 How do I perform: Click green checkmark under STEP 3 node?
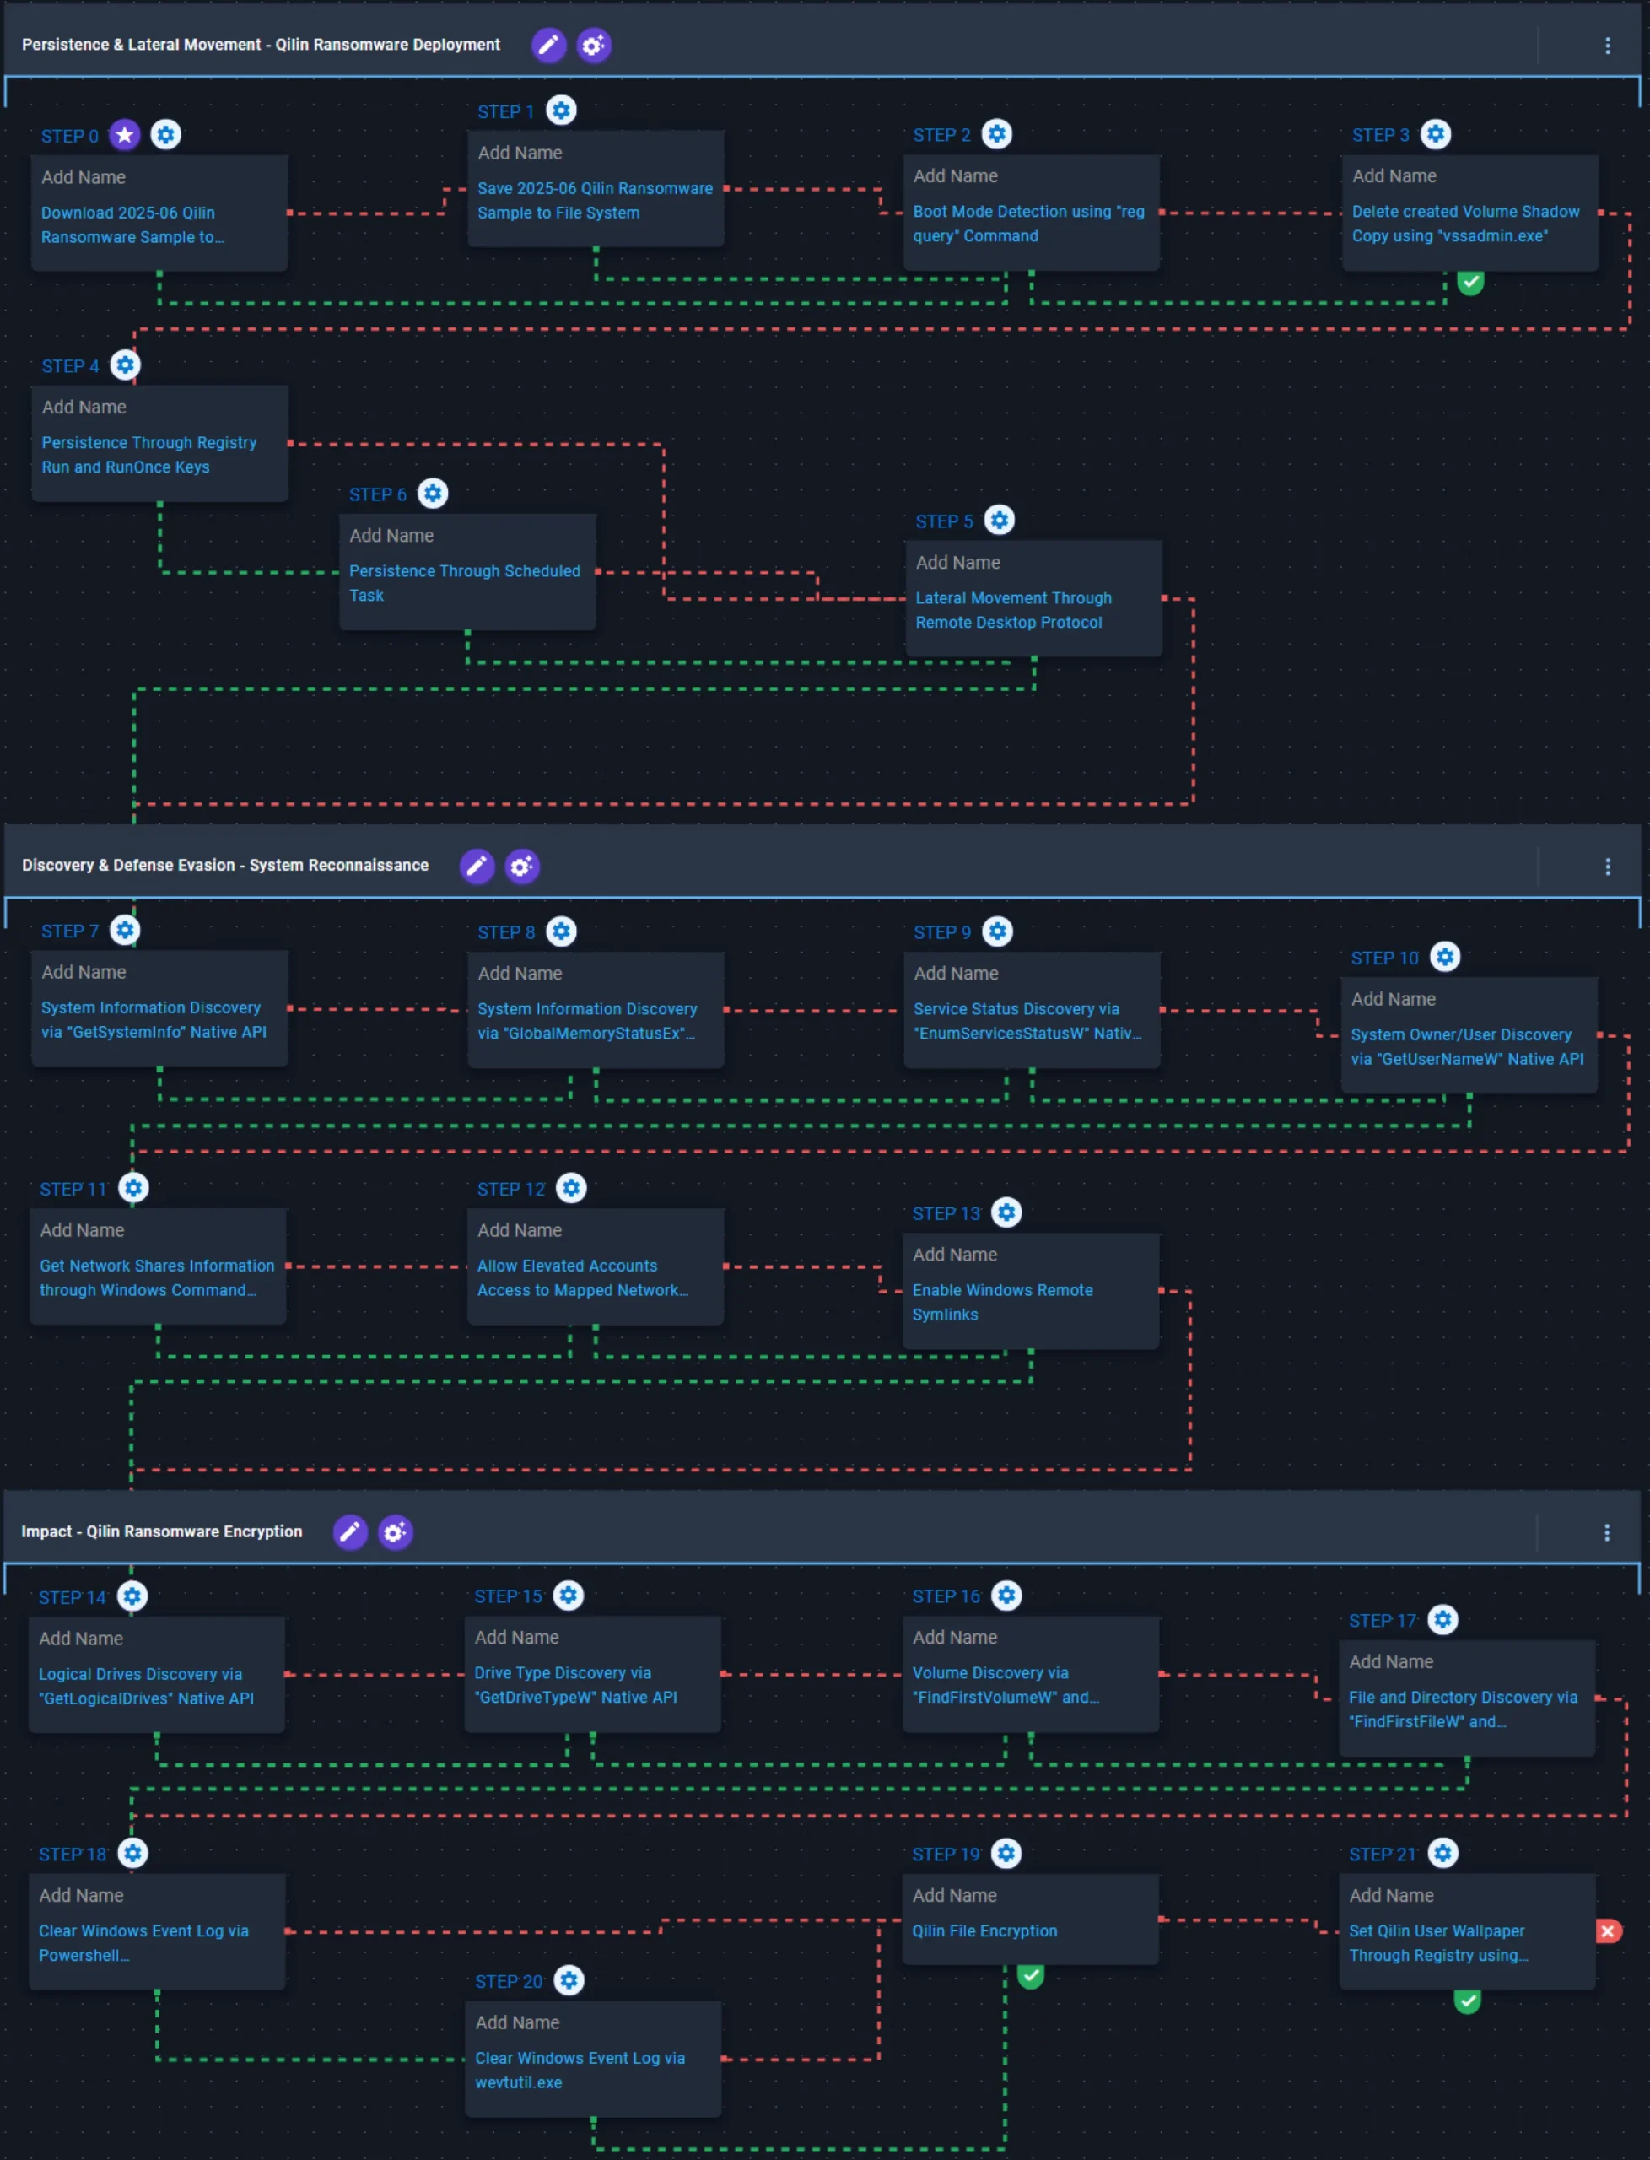[x=1470, y=283]
